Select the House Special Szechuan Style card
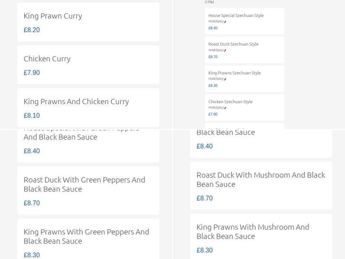This screenshot has width=345, height=259. pyautogui.click(x=244, y=21)
